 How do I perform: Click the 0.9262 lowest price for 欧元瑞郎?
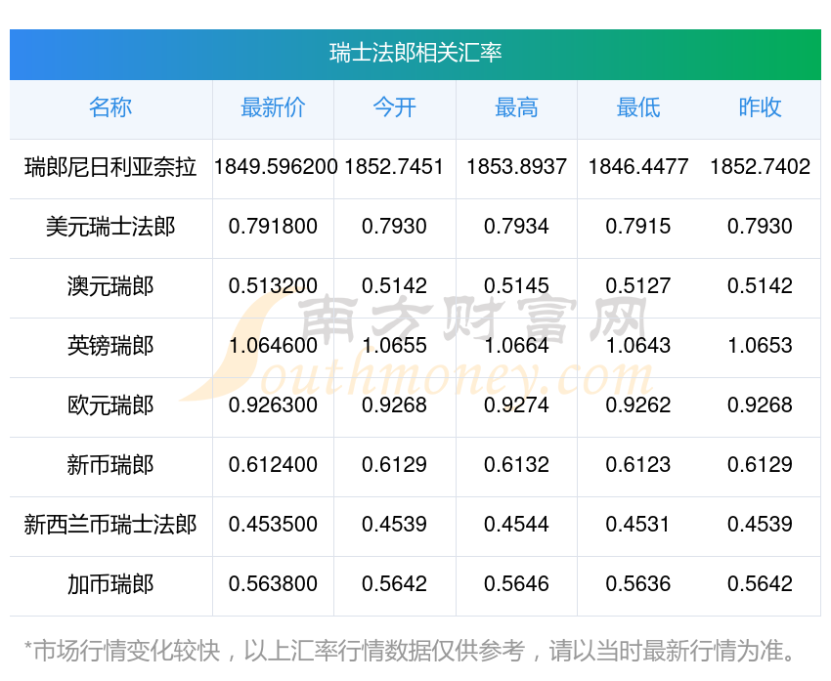[637, 405]
